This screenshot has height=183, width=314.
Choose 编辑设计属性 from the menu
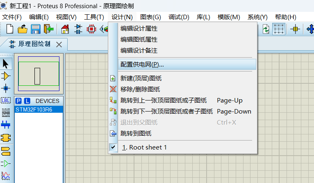(187, 29)
